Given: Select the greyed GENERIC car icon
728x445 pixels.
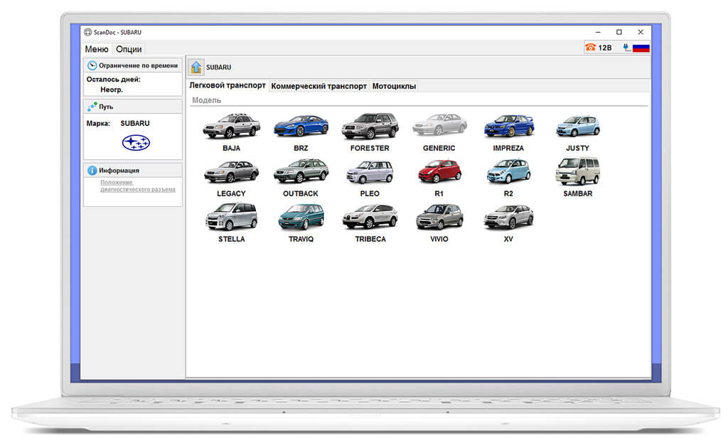Looking at the screenshot, I should (439, 125).
